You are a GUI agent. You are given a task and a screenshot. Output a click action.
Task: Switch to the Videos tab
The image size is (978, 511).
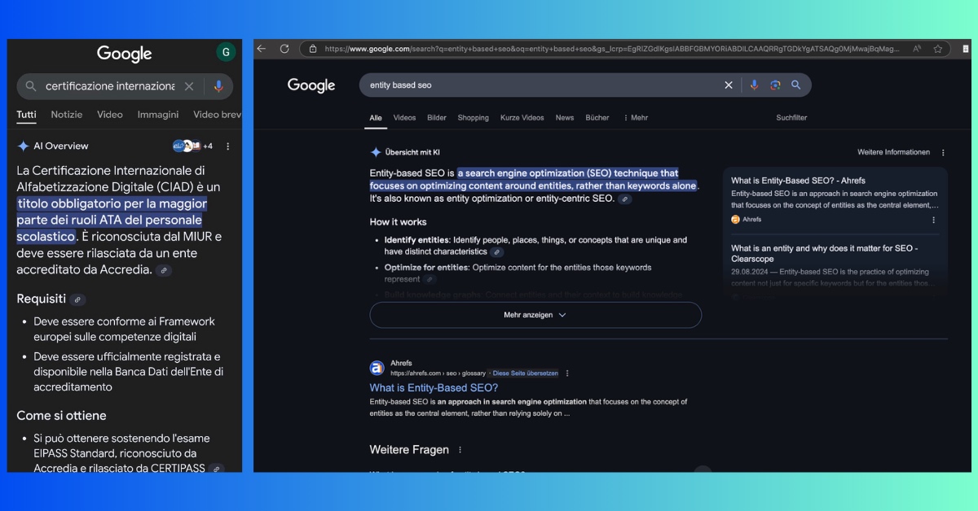[404, 118]
